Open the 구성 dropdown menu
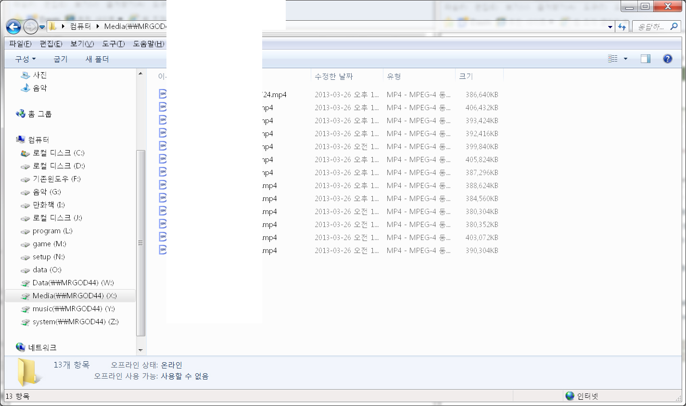686x406 pixels. (25, 59)
